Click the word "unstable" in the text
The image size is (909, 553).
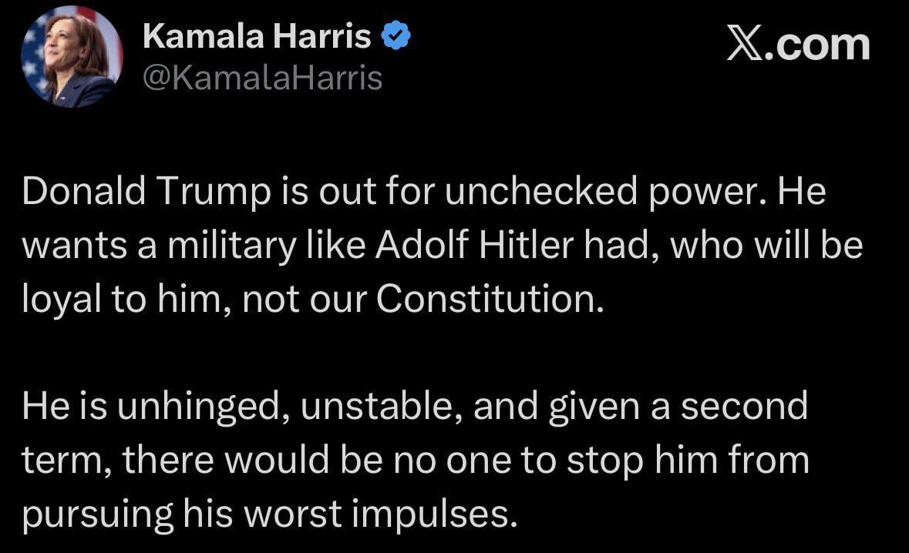pos(382,407)
